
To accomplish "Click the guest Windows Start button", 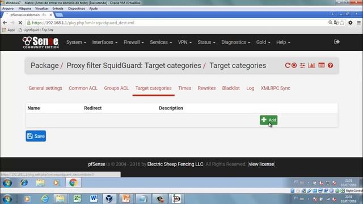I will tap(7, 182).
